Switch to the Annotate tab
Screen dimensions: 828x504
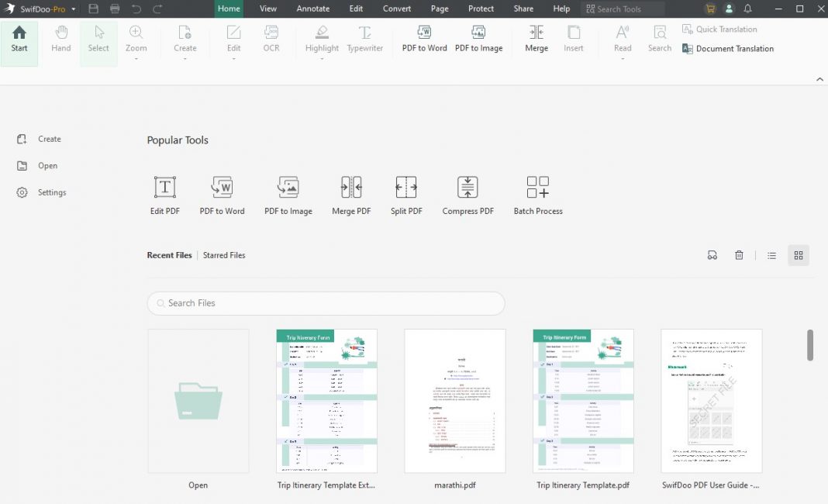click(x=312, y=9)
